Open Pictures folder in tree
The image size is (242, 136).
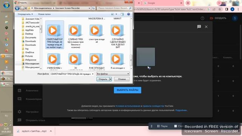pos(29,56)
